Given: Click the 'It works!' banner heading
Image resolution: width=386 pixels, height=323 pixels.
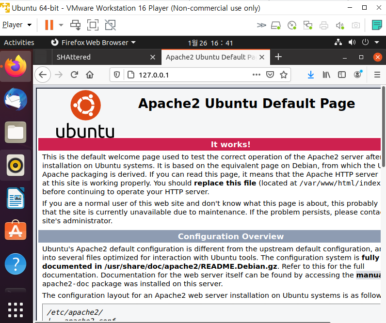Looking at the screenshot, I should tap(231, 144).
